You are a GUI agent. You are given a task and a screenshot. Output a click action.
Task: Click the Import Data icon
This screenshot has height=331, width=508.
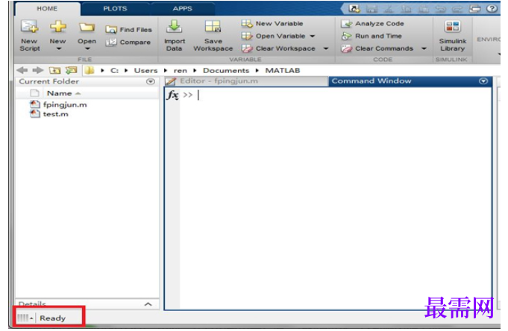pos(175,27)
